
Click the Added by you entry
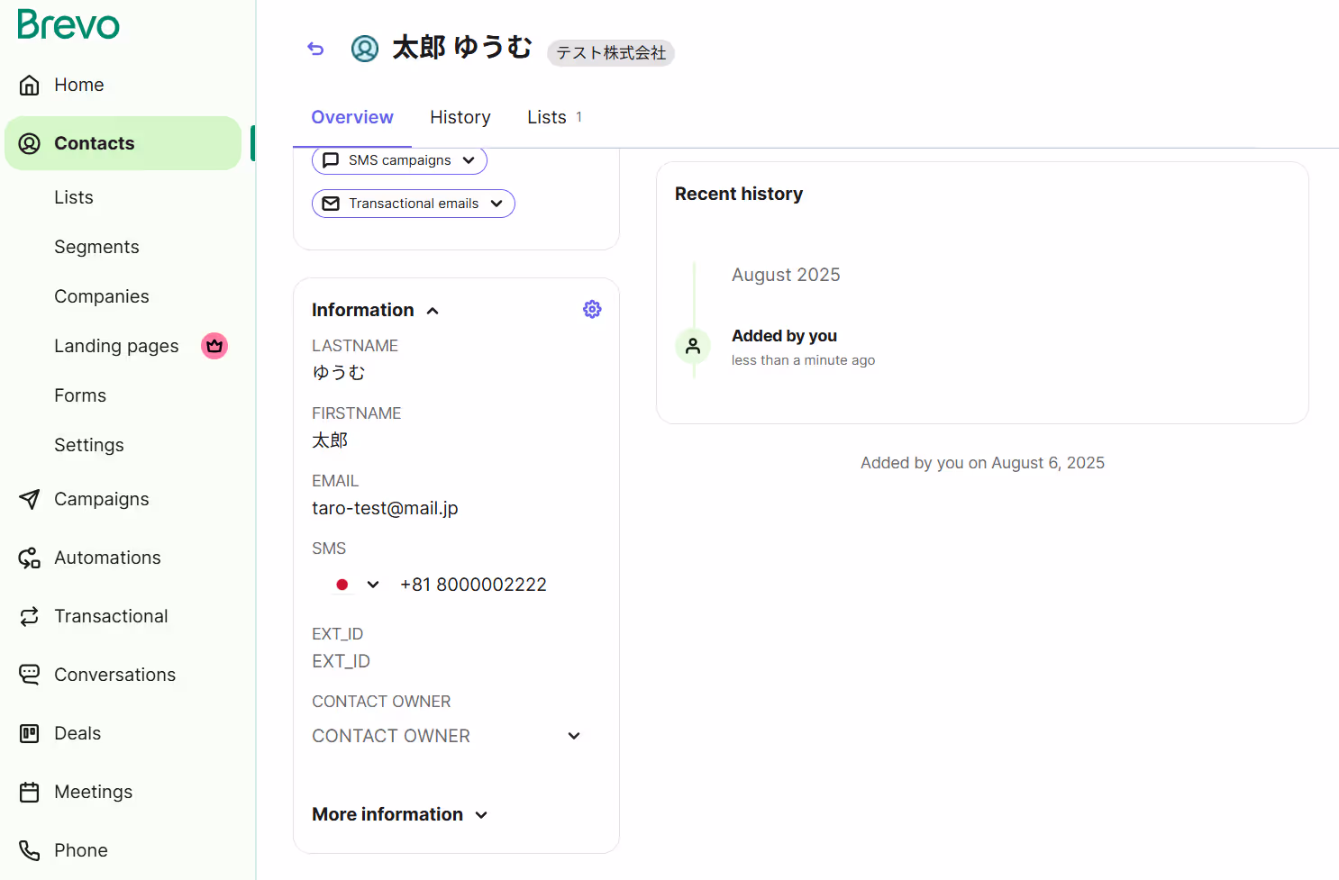[x=784, y=336]
